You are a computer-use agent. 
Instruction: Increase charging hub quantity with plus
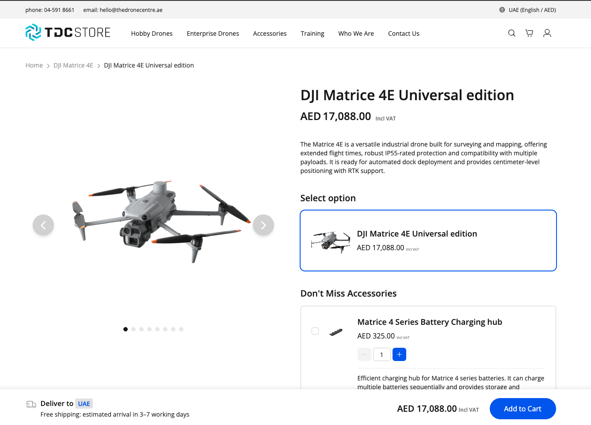[399, 354]
